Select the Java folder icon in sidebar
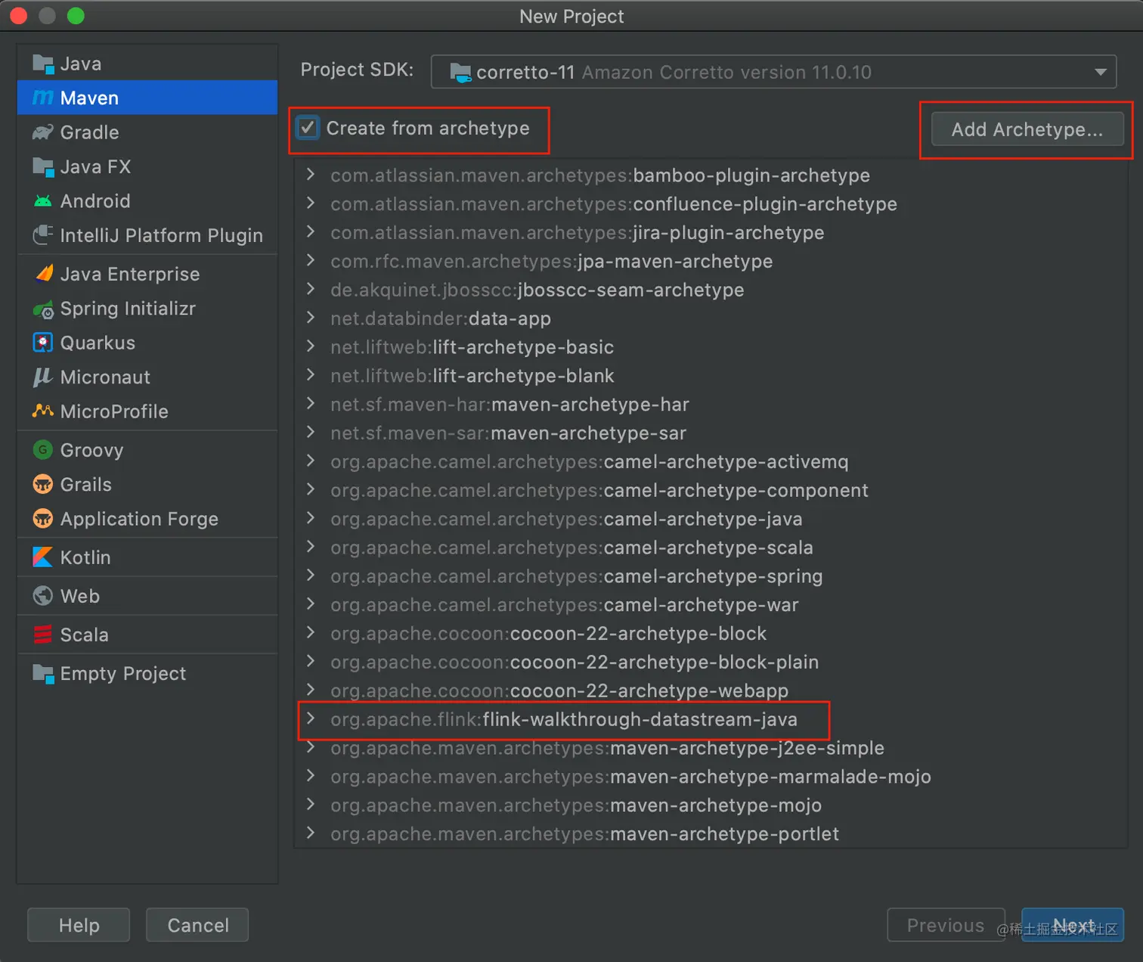1143x962 pixels. pyautogui.click(x=43, y=64)
